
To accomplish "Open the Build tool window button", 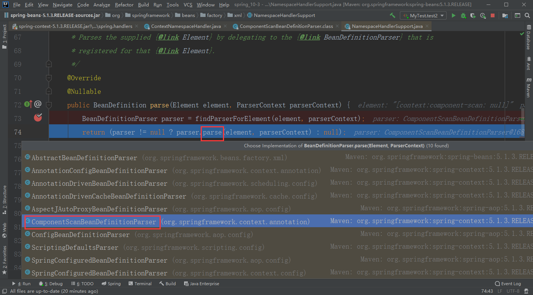I will point(167,284).
